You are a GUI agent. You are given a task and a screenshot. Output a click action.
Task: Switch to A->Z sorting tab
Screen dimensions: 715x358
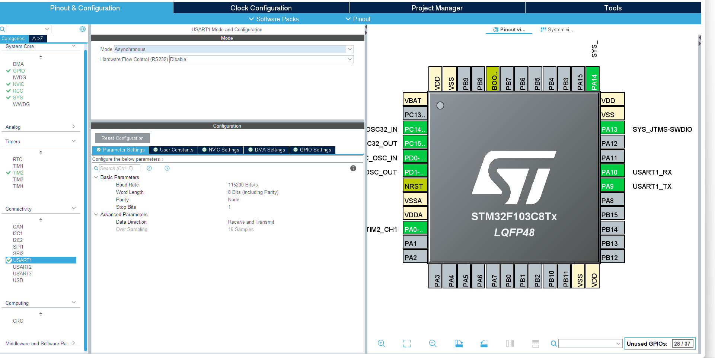click(38, 38)
